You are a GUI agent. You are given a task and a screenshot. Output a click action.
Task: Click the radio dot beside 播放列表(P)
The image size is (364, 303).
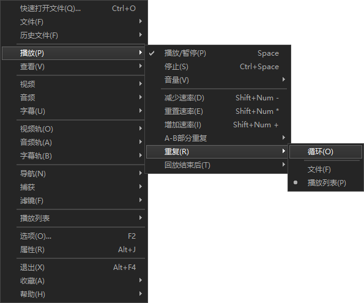click(295, 182)
